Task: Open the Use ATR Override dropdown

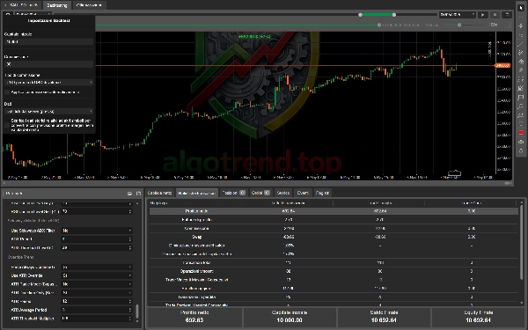Action: pos(97,275)
